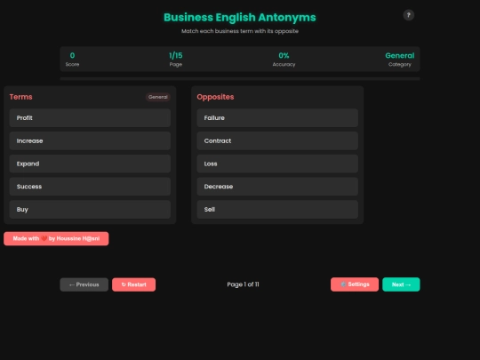Choose the opposite Contract
The height and width of the screenshot is (360, 480).
(277, 140)
